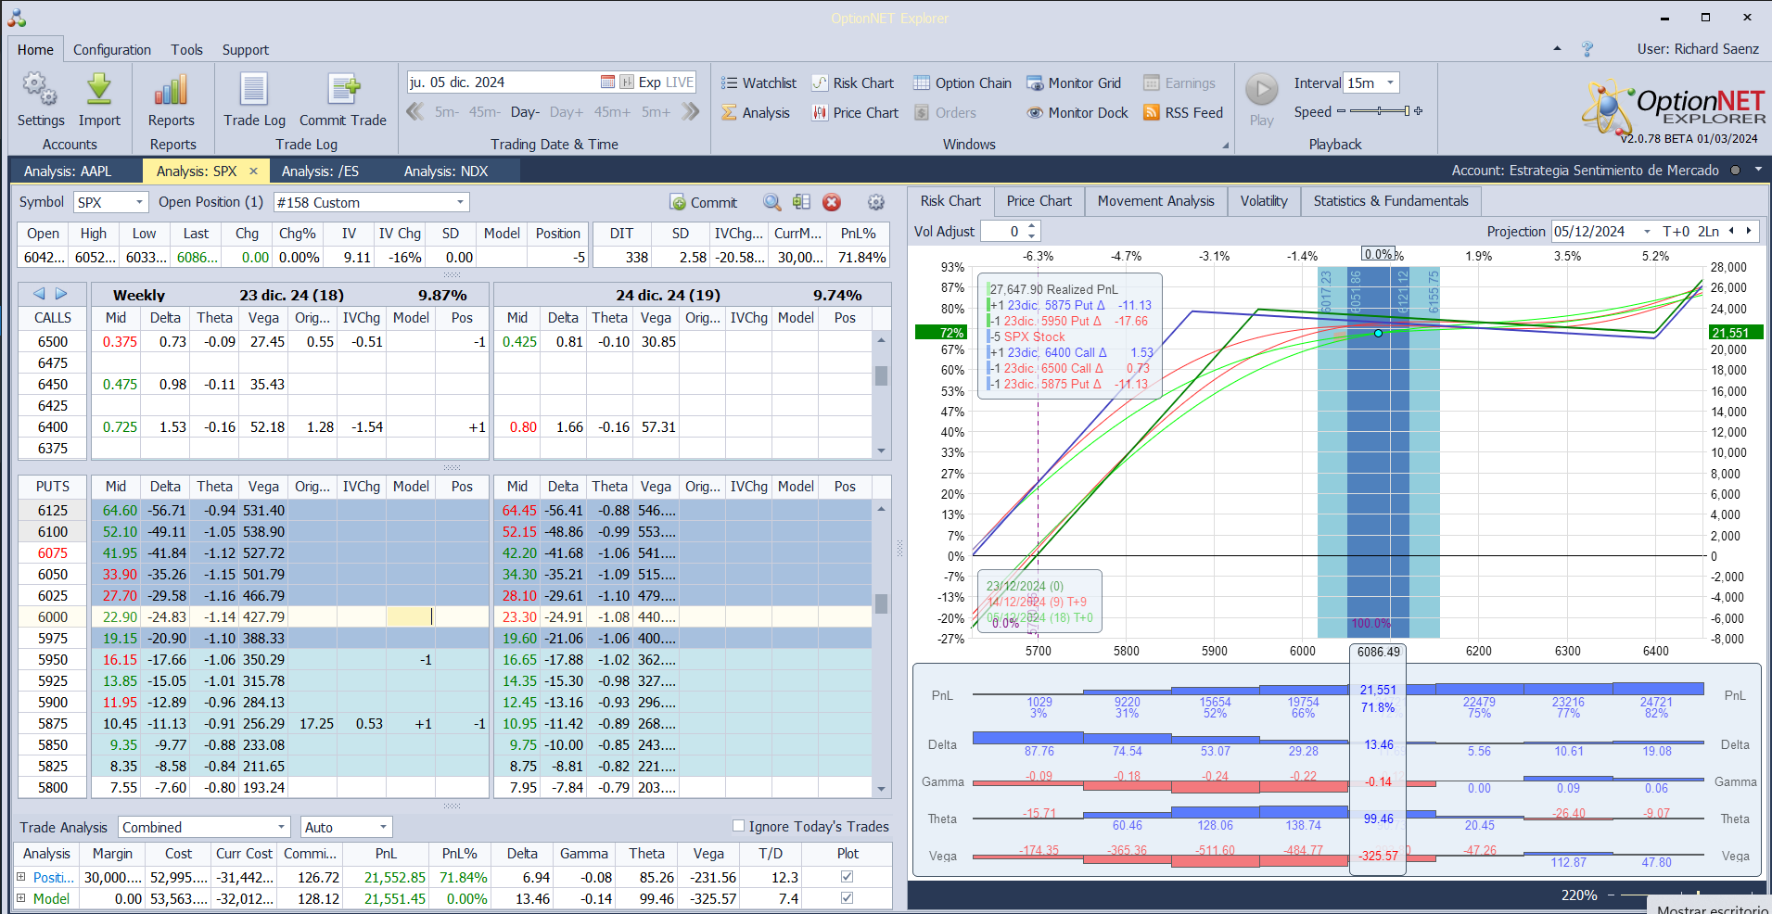
Task: Open the Tools ribbon tab
Action: coord(186,49)
